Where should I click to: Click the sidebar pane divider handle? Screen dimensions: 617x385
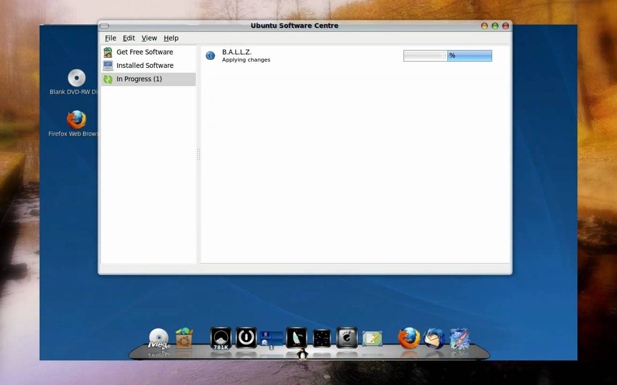click(x=198, y=155)
